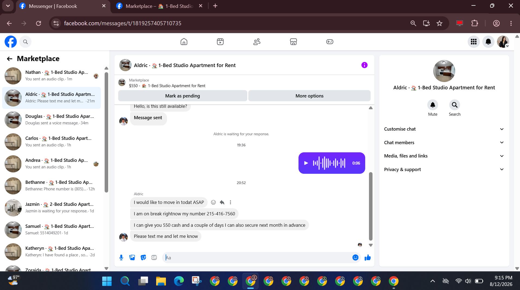This screenshot has width=520, height=290.
Task: Bookmark this page with the star icon
Action: [439, 23]
